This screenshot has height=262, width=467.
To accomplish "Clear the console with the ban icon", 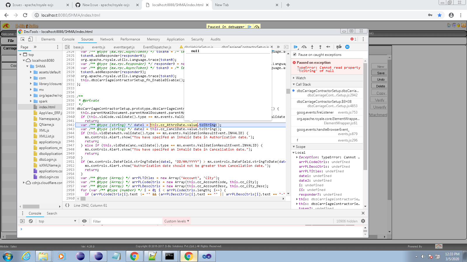I will coord(31,221).
